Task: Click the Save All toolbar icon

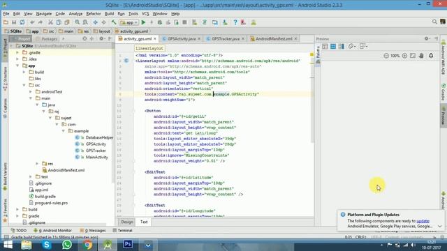Action: click(x=14, y=22)
